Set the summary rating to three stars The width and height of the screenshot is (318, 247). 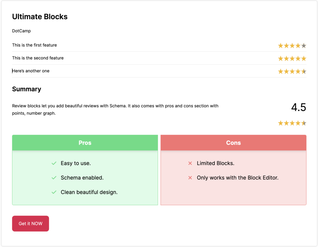click(x=292, y=123)
